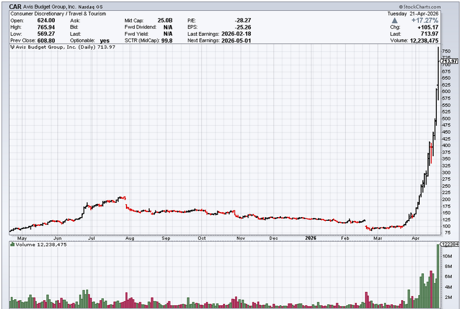460x309 pixels.
Task: Click the 10M volume axis label
Action: pyautogui.click(x=447, y=256)
